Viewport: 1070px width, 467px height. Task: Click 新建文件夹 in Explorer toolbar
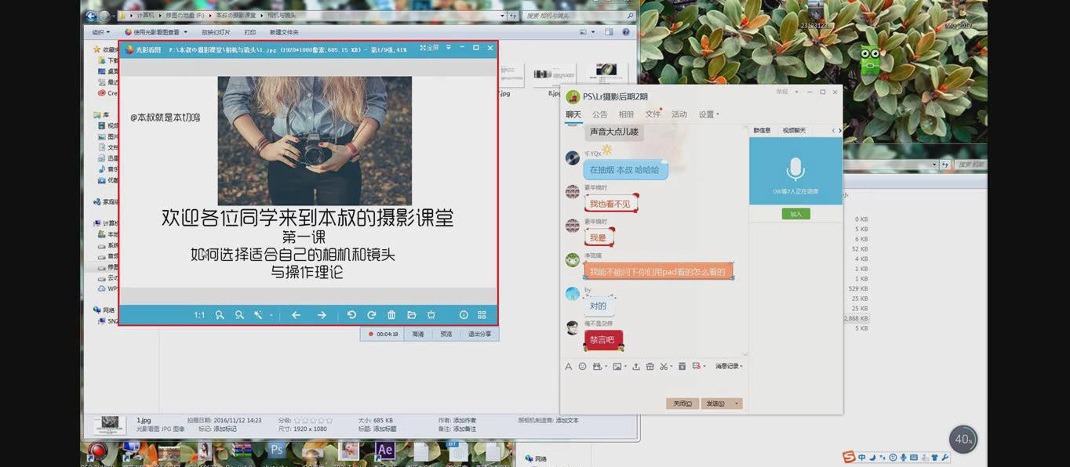click(284, 32)
